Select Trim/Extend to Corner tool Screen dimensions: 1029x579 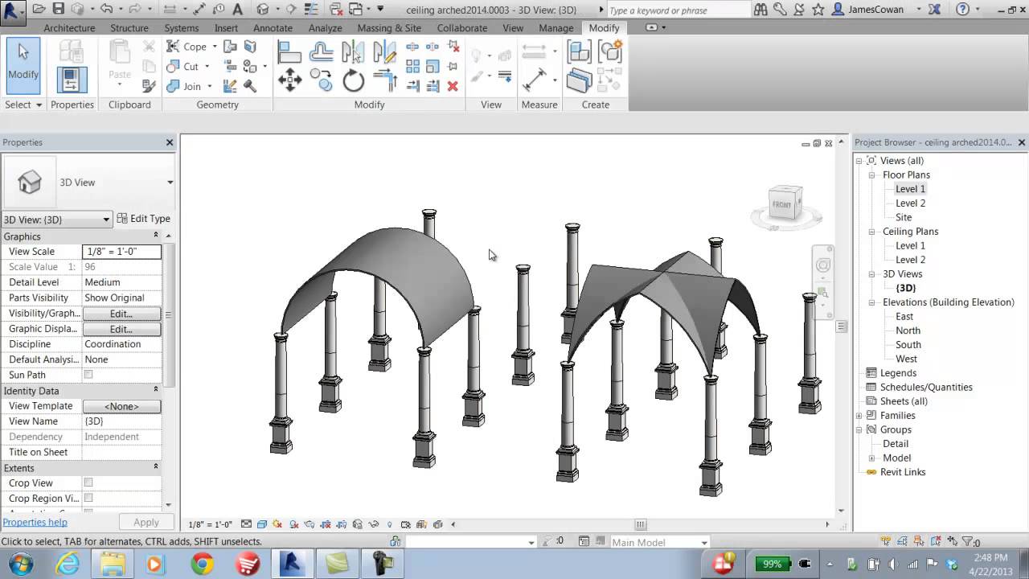tap(385, 80)
